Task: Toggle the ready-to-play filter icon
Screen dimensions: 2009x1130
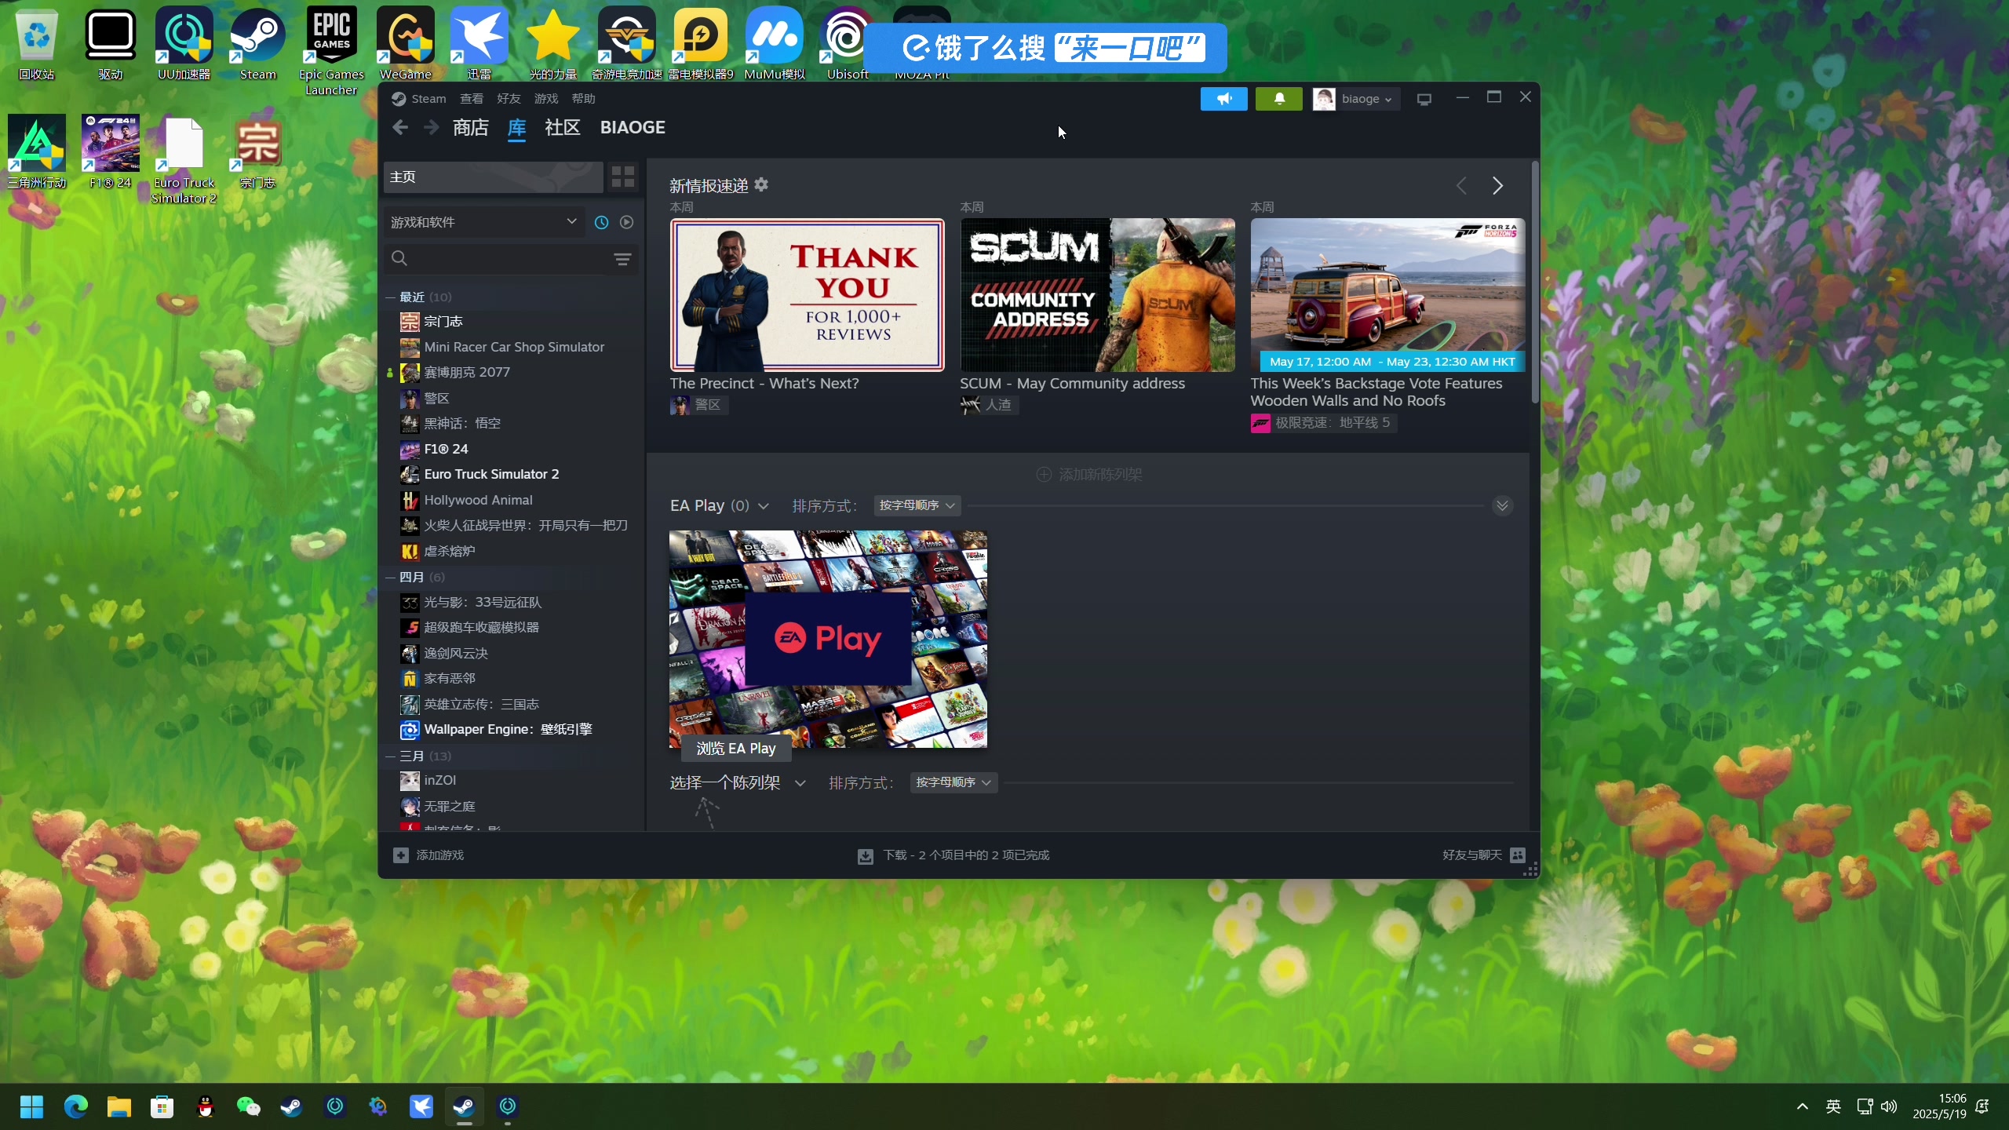Action: pos(626,222)
